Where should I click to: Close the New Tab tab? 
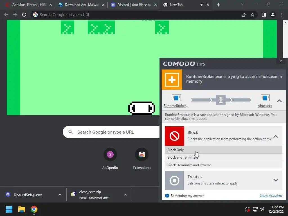[208, 5]
